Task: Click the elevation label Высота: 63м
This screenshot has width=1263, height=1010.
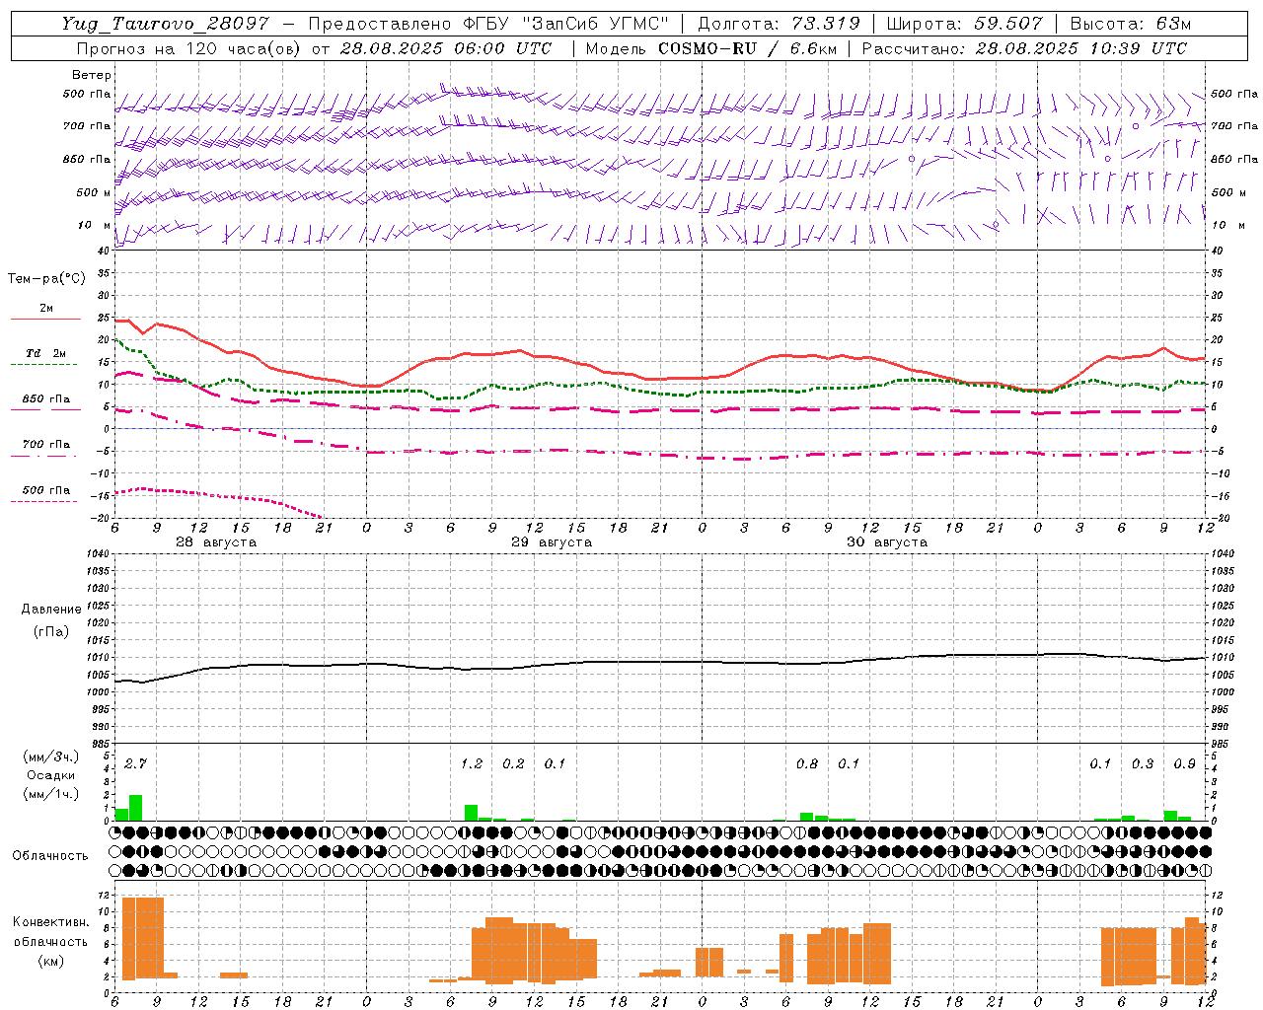Action: [1130, 24]
